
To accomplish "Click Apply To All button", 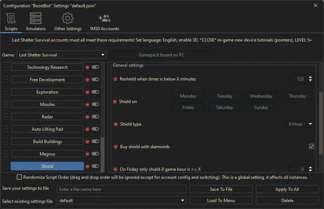I will point(287,189).
